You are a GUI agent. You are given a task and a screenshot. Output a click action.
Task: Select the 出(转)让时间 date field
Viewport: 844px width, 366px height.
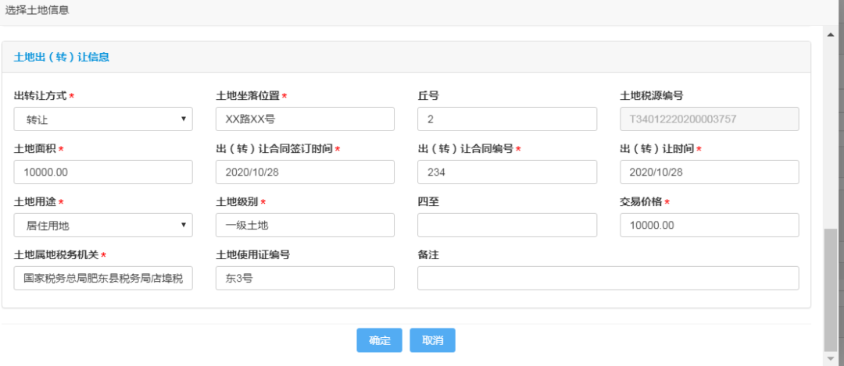click(710, 172)
